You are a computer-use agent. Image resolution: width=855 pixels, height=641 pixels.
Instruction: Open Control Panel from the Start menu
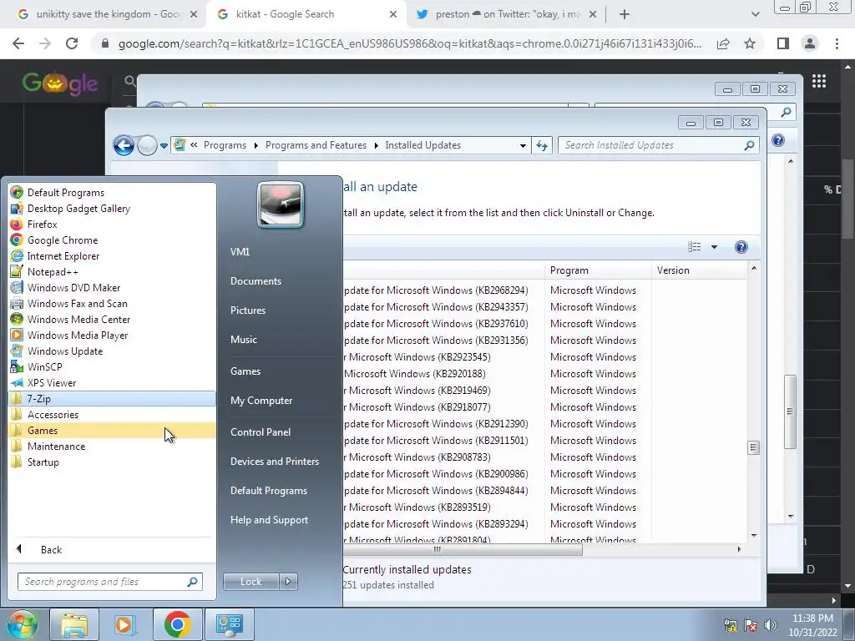point(261,432)
